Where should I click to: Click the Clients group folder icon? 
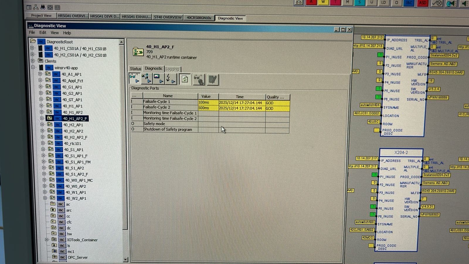coord(41,61)
